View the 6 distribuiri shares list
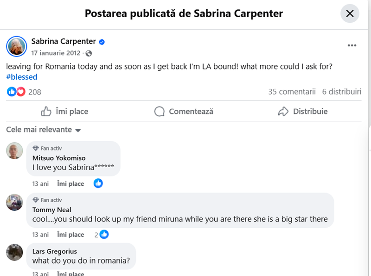The width and height of the screenshot is (371, 276). [x=342, y=92]
